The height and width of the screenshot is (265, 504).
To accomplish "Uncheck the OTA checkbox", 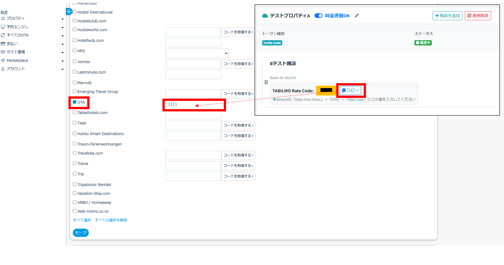I will pyautogui.click(x=74, y=102).
